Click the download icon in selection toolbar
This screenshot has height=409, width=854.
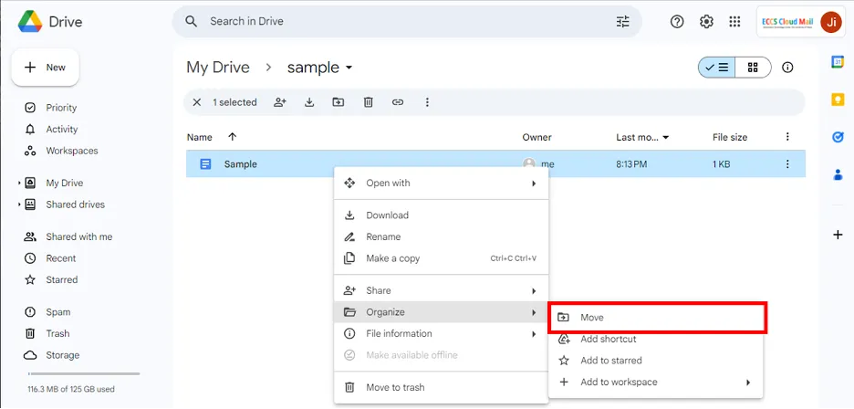tap(309, 102)
